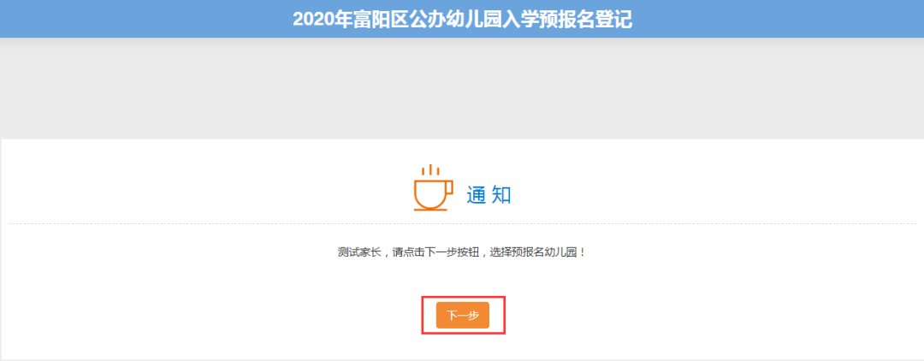The width and height of the screenshot is (924, 361).
Task: Click the orange 下一步 button
Action: (463, 315)
